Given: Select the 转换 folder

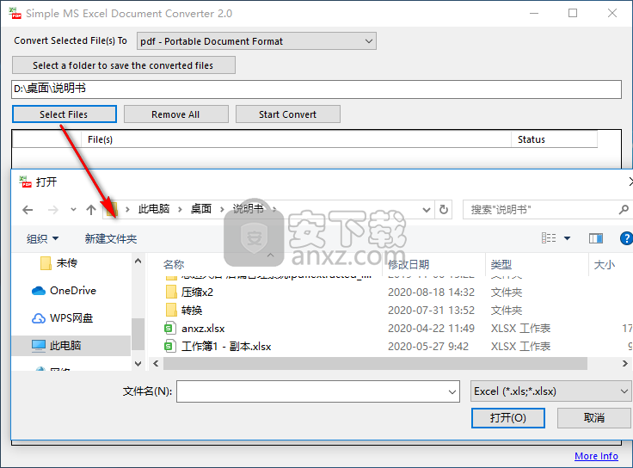Looking at the screenshot, I should [x=192, y=310].
